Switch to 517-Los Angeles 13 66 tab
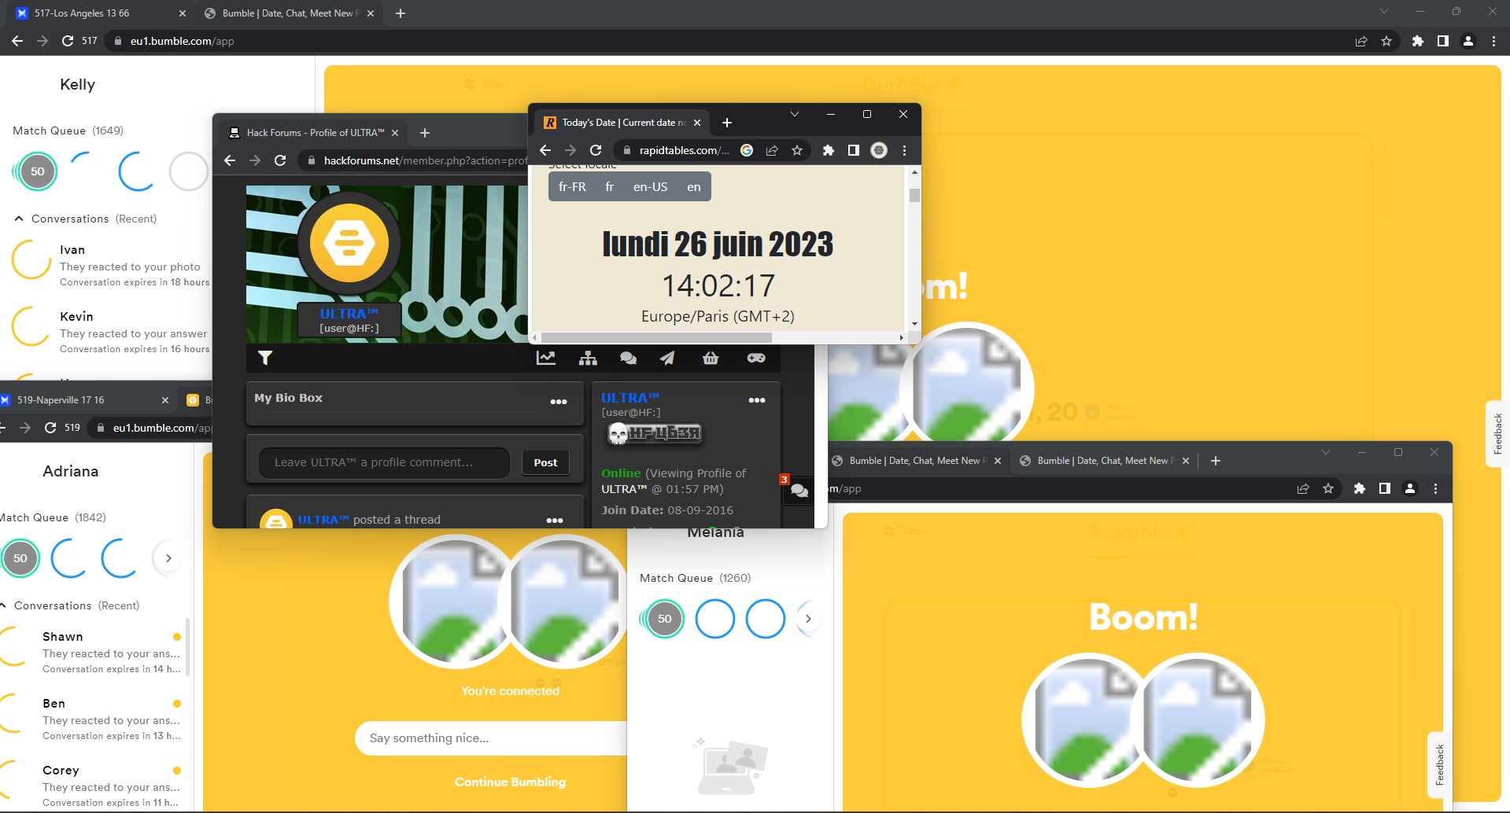Screen dimensions: 1510x813 [x=101, y=13]
